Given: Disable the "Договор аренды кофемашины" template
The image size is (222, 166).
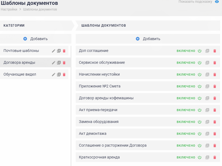Looking at the screenshot, I should 200,98.
